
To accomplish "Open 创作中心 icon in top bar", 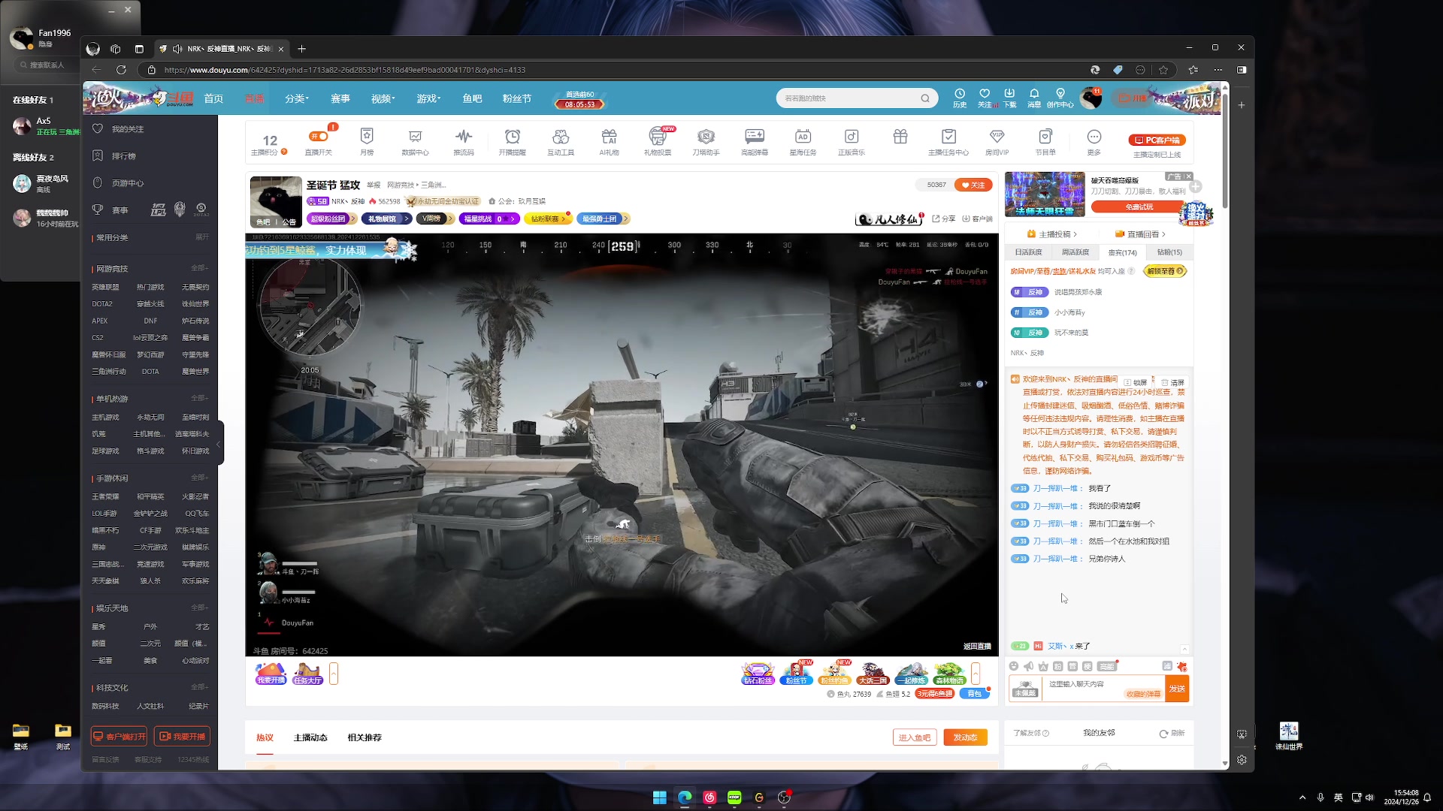I will (x=1060, y=98).
